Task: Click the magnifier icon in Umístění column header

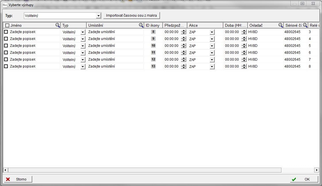Action: [x=141, y=25]
